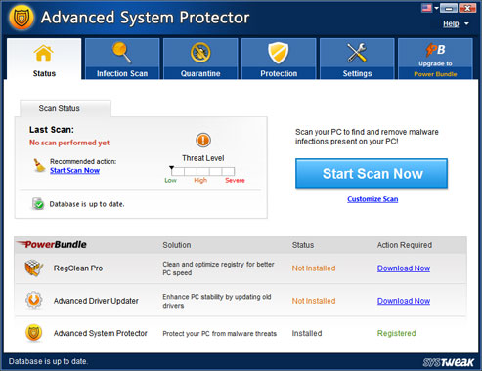Image resolution: width=482 pixels, height=371 pixels.
Task: Click the Status home icon
Action: pos(44,53)
